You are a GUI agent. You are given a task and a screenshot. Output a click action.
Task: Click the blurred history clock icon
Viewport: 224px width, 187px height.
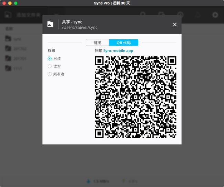click(x=180, y=15)
